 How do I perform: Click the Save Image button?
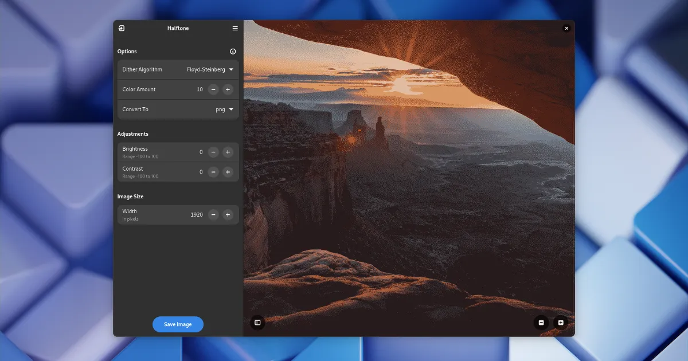178,324
